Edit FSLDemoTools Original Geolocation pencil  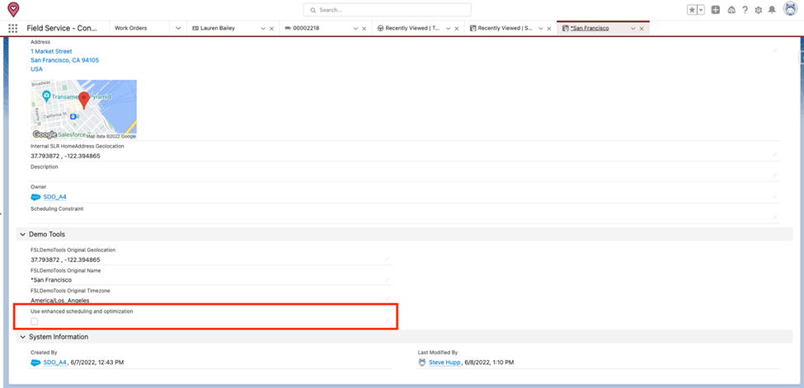click(388, 259)
